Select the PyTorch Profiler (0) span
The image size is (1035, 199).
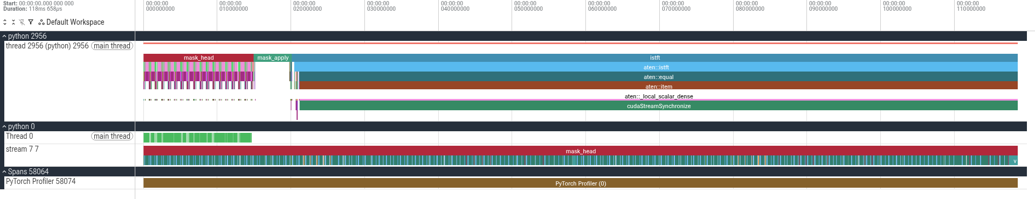click(581, 183)
